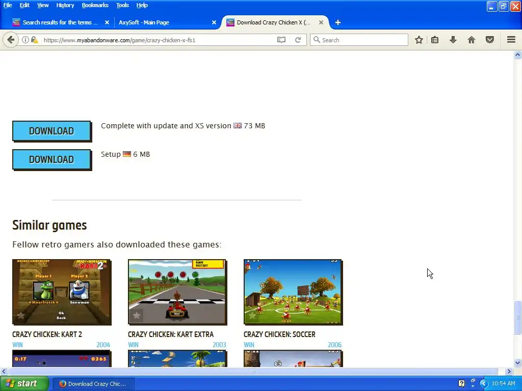Download complete version with update, 73 MB
The height and width of the screenshot is (391, 522).
51,131
